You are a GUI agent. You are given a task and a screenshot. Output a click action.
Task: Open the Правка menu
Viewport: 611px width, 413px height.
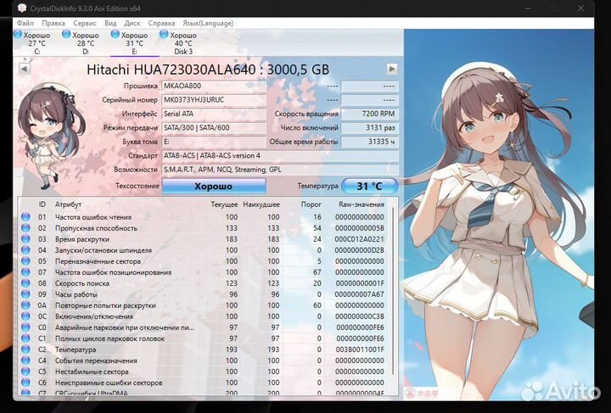[53, 24]
